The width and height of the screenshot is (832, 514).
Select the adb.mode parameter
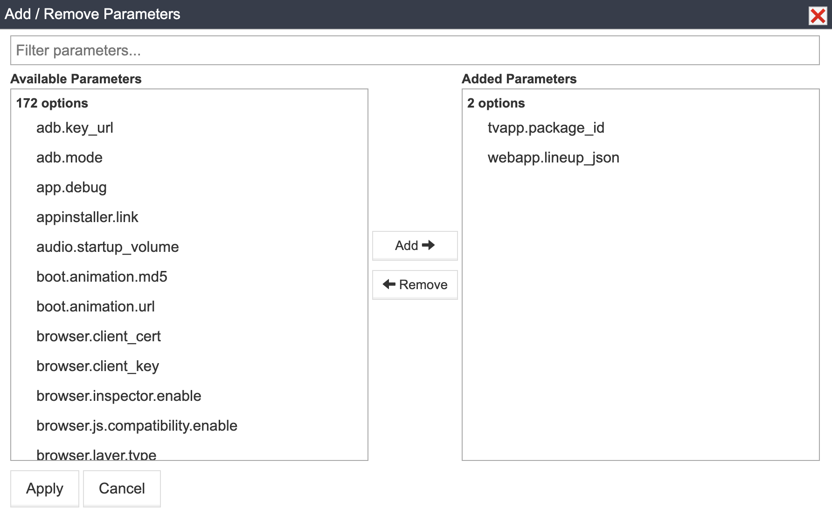pos(69,158)
